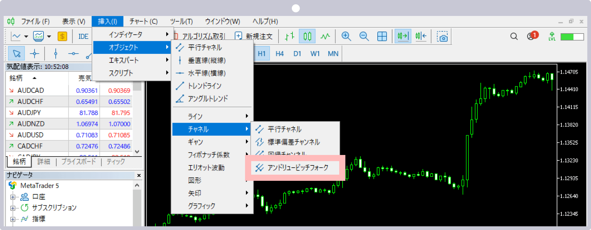
Task: Select 標準偏差チャンネル in channel submenu
Action: pyautogui.click(x=295, y=142)
